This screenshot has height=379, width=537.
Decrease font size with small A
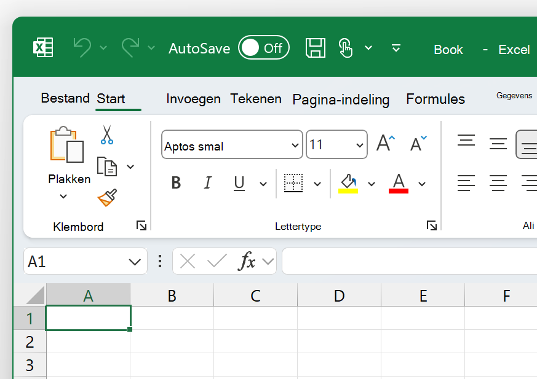(x=418, y=143)
